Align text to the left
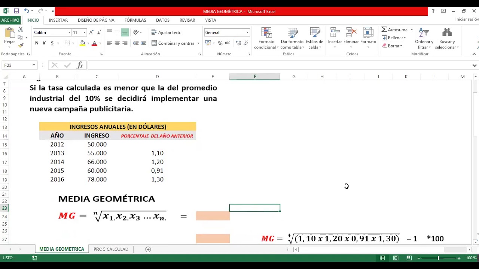The image size is (479, 269). click(109, 43)
